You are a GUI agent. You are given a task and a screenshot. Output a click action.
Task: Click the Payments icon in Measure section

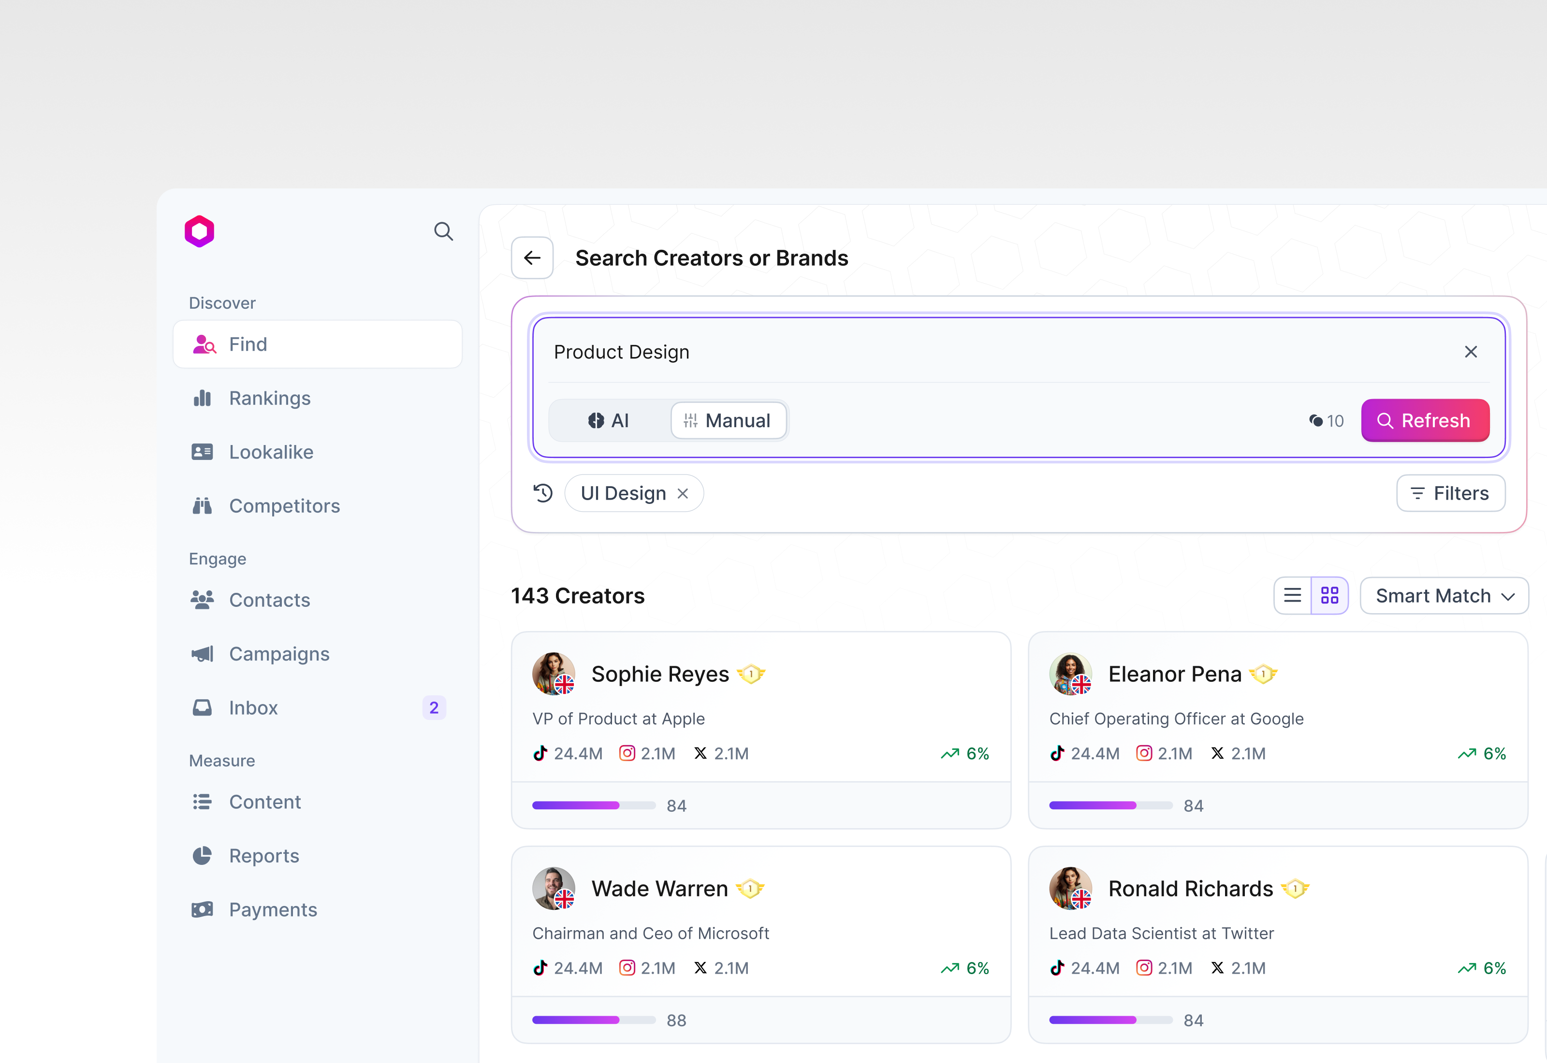click(202, 909)
